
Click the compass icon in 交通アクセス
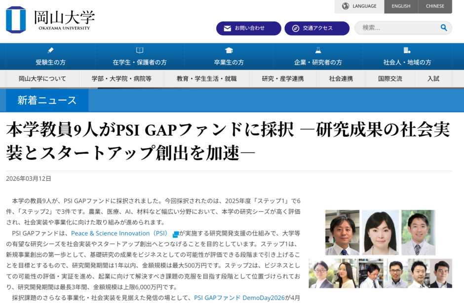click(295, 29)
